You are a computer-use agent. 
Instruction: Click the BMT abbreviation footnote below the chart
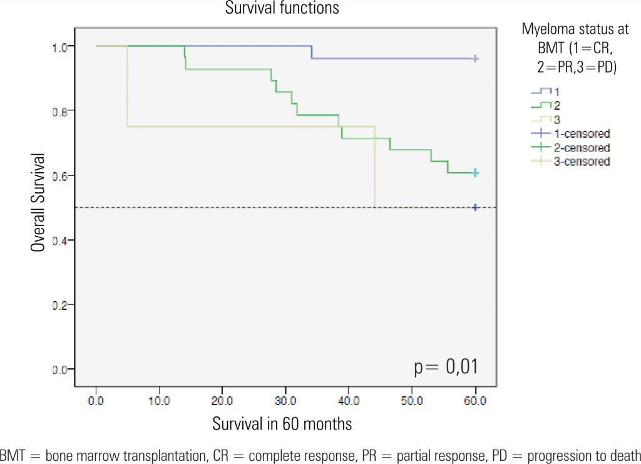(x=320, y=453)
